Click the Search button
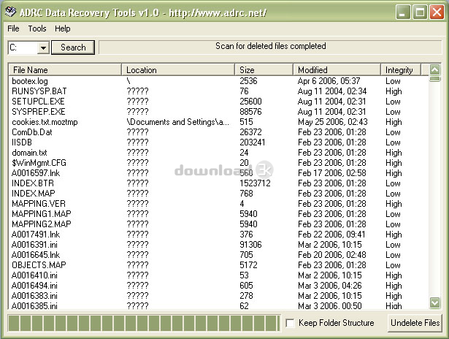 coord(73,47)
